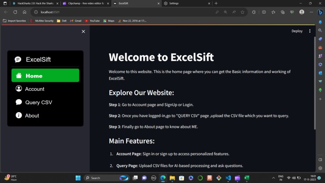The height and width of the screenshot is (183, 325).
Task: Refresh the current page
Action: pyautogui.click(x=15, y=12)
